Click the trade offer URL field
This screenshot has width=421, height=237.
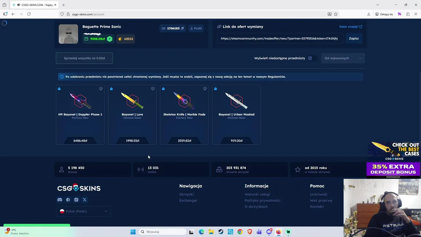pyautogui.click(x=279, y=39)
